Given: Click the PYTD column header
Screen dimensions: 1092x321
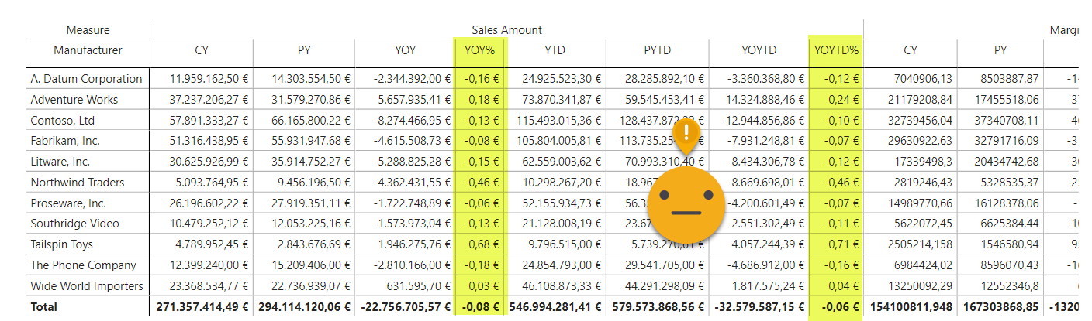Looking at the screenshot, I should pyautogui.click(x=657, y=50).
